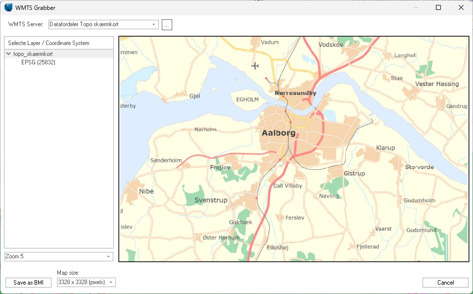Click Save as BMI button

tap(28, 283)
